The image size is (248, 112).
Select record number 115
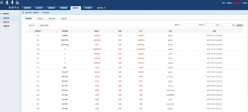pos(38,68)
